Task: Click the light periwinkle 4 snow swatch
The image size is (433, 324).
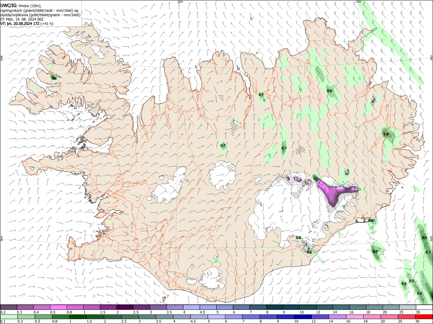Action: [x=191, y=307]
